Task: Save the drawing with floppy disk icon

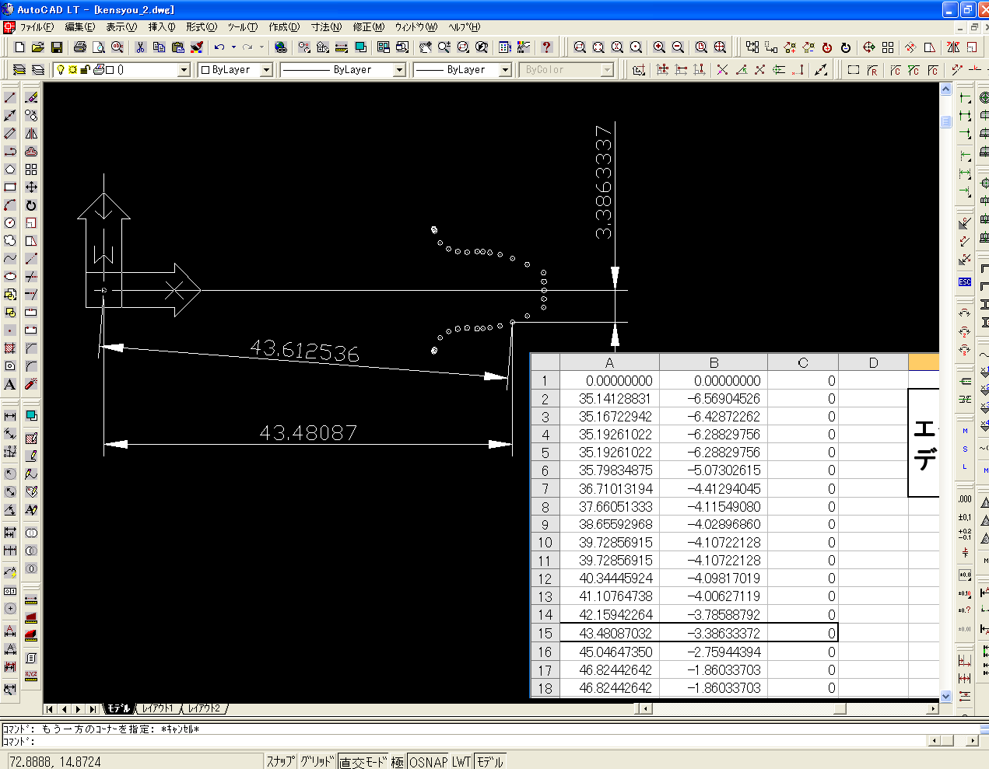Action: point(56,47)
